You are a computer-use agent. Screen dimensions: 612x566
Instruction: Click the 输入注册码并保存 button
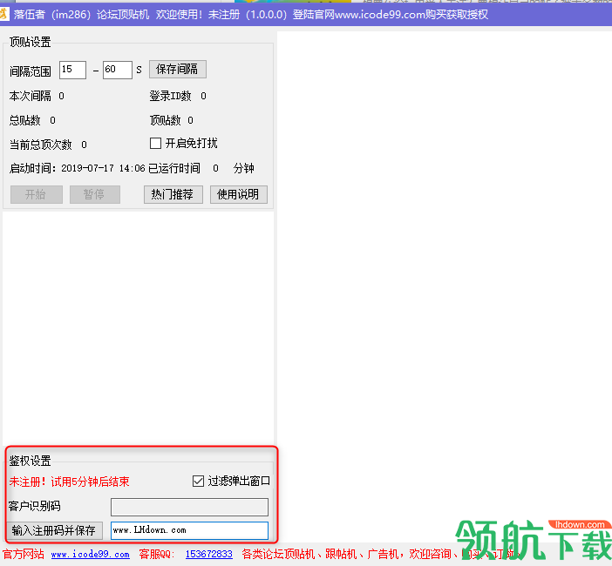[x=55, y=530]
